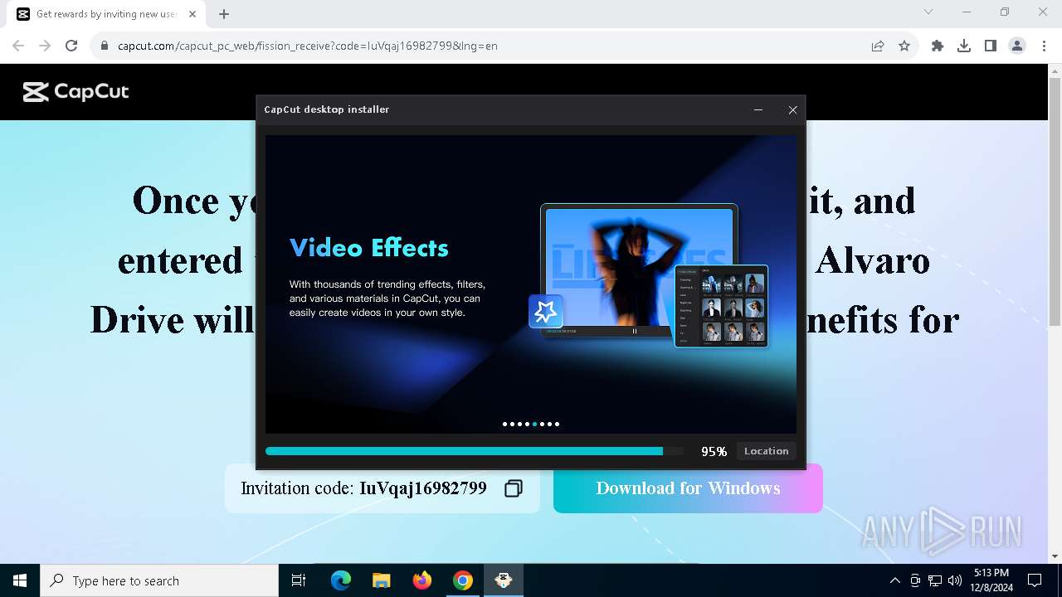Click the installer progress bar
Viewport: 1062px width, 597px height.
(x=475, y=451)
